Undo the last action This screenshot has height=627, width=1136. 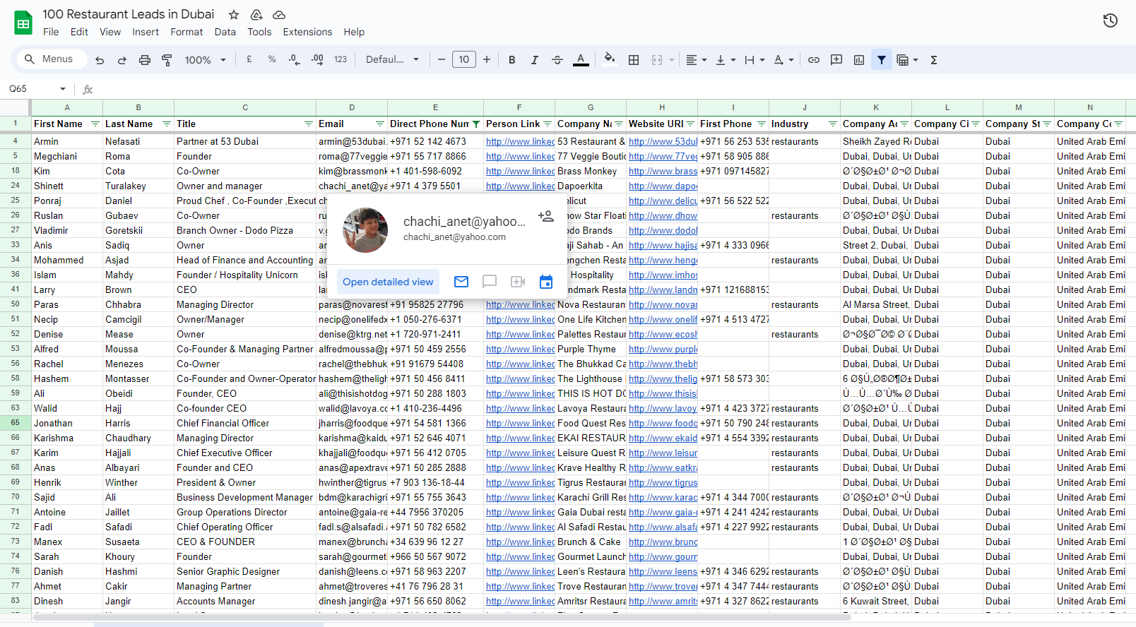pos(100,60)
